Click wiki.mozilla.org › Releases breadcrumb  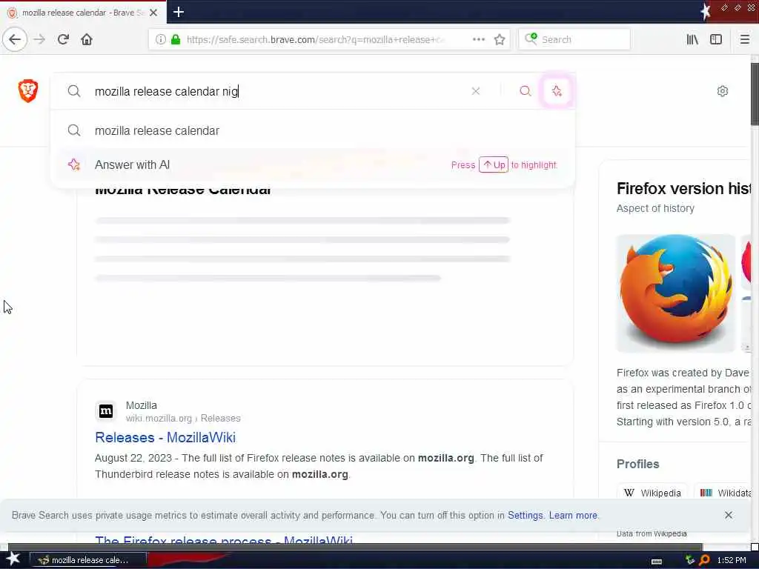pyautogui.click(x=183, y=418)
